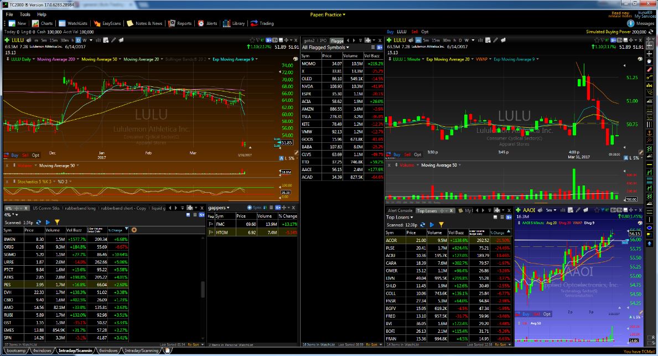Refresh the Simulated Buying Power value
Viewport: 658px width, 356px height.
(x=651, y=32)
